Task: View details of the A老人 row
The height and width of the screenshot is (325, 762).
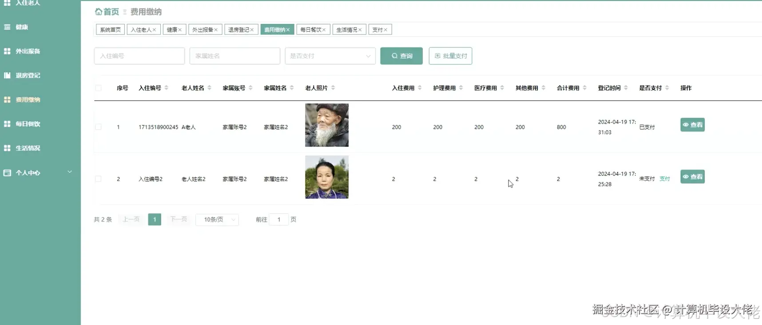Action: pyautogui.click(x=692, y=125)
